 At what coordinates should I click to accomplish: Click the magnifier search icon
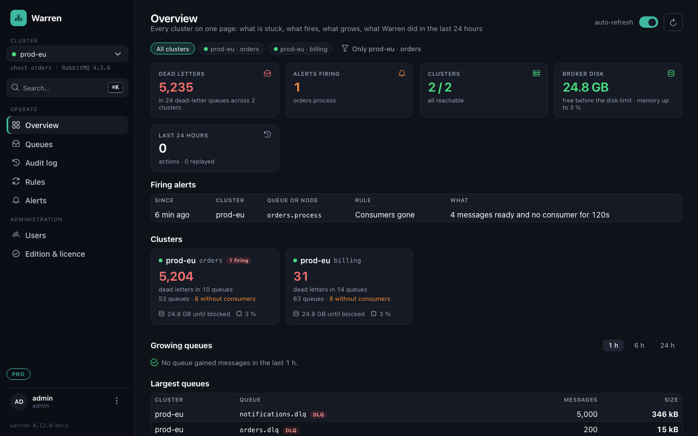15,87
